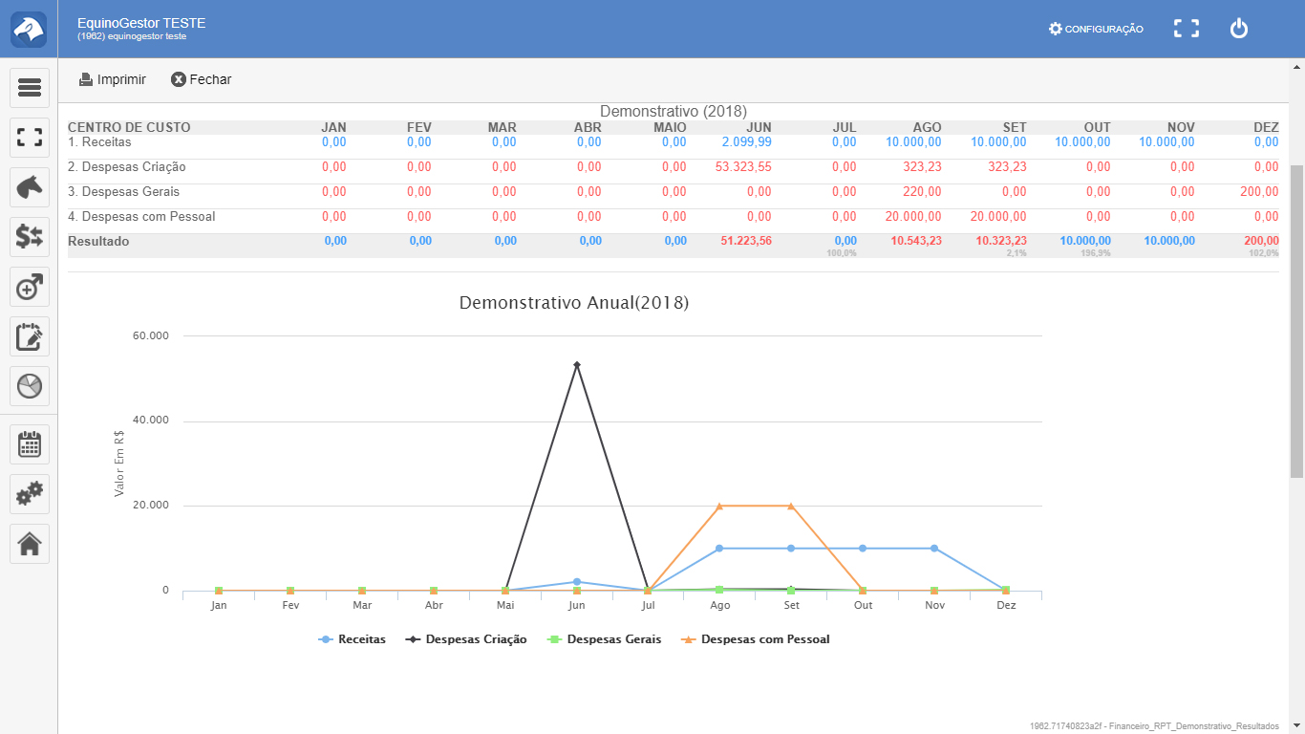Click the 10.000,00 Receitas value in OUT
The height and width of the screenshot is (734, 1305).
point(1082,141)
